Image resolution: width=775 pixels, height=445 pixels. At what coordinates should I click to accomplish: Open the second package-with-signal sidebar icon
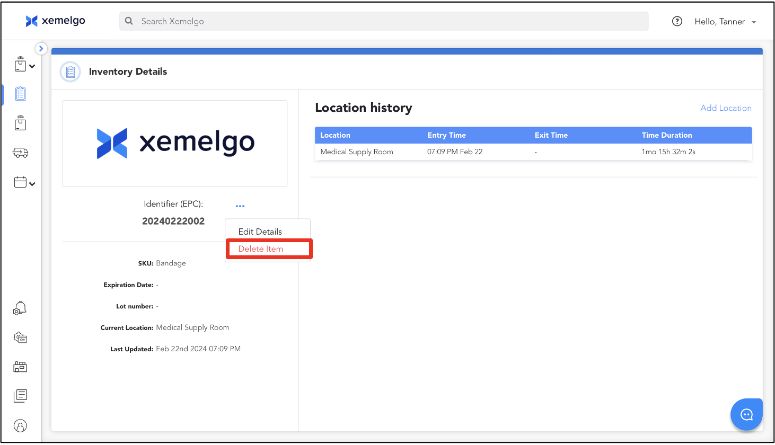[20, 123]
